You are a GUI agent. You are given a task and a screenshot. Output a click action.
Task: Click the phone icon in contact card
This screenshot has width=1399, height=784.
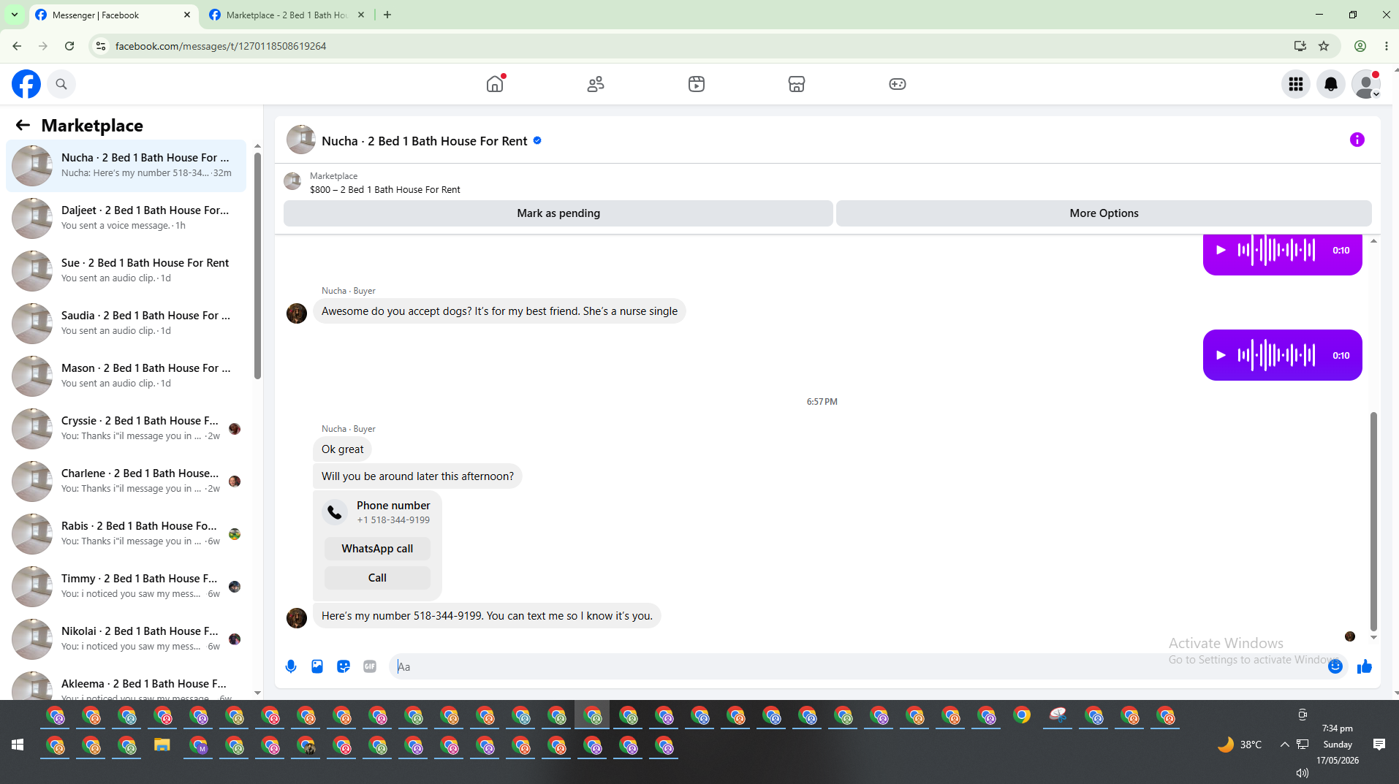click(335, 512)
